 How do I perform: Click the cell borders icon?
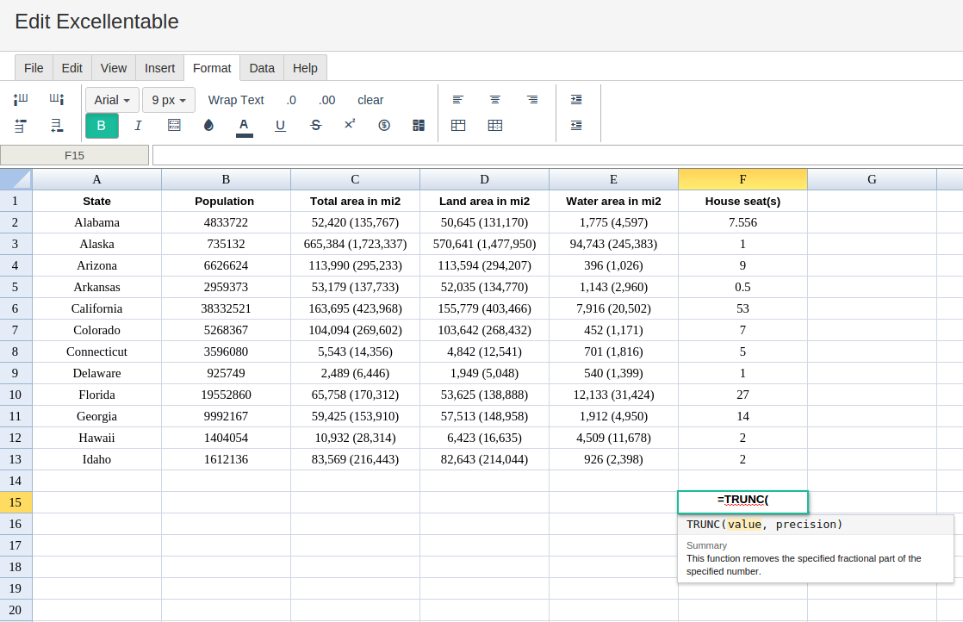(174, 126)
